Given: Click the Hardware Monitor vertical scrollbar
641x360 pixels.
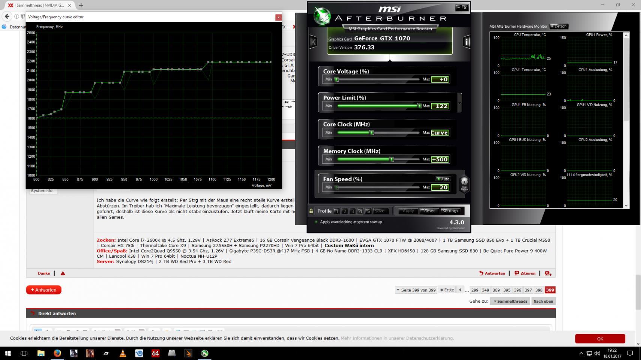Looking at the screenshot, I should tap(626, 120).
